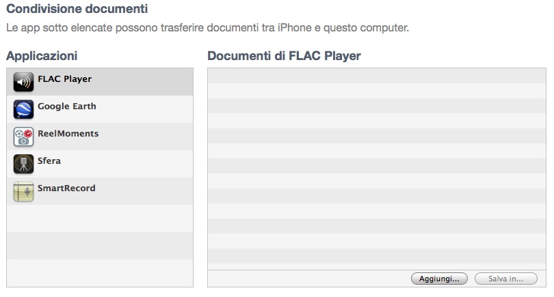
Task: Click the middle of the empty documents list
Action: tap(377, 169)
